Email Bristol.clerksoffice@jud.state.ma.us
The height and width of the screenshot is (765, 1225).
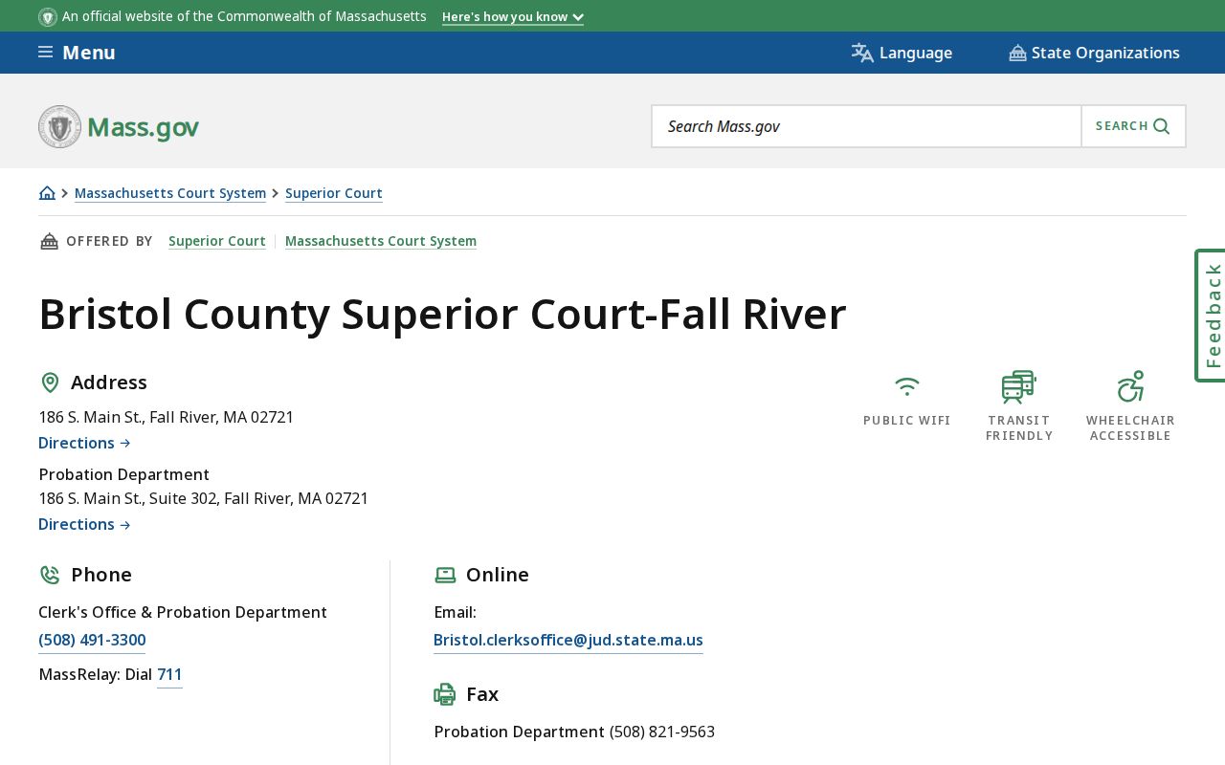[568, 641]
